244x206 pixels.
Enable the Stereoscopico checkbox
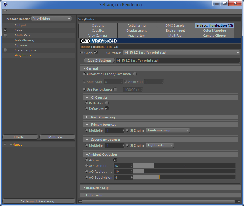point(5,50)
